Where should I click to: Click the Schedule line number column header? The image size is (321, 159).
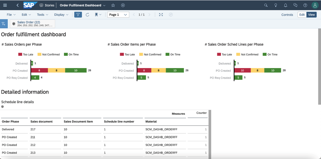pyautogui.click(x=119, y=121)
